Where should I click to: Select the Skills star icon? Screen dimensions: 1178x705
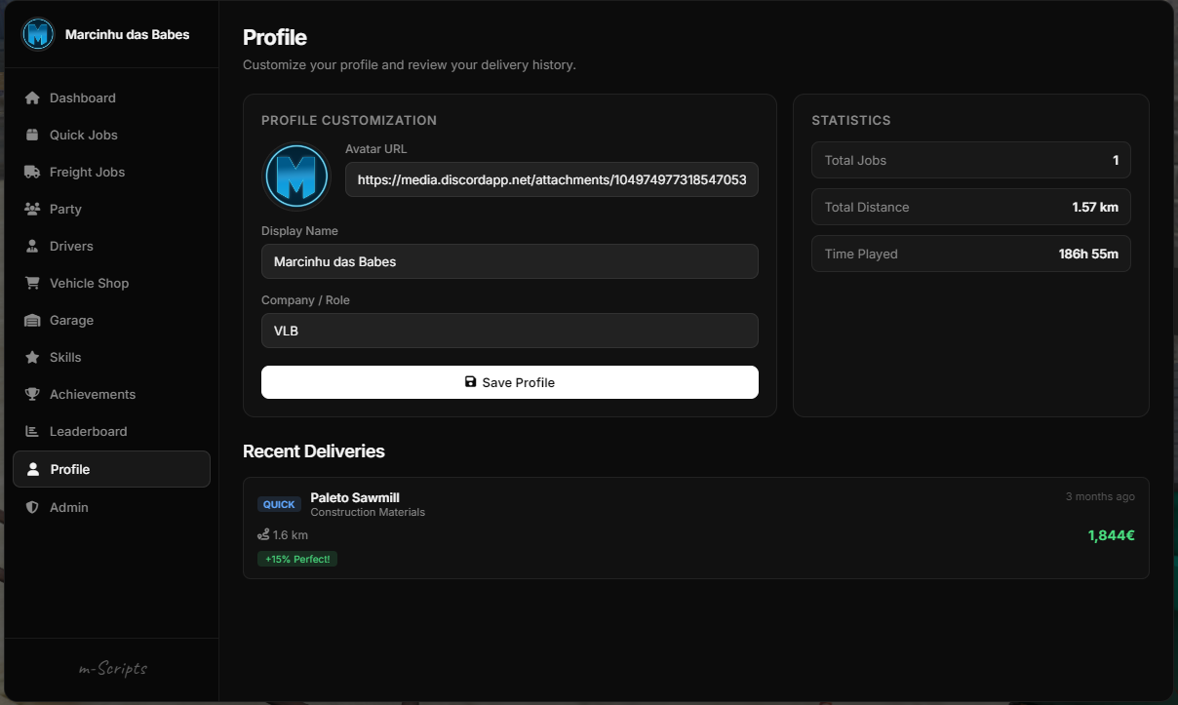(x=32, y=357)
